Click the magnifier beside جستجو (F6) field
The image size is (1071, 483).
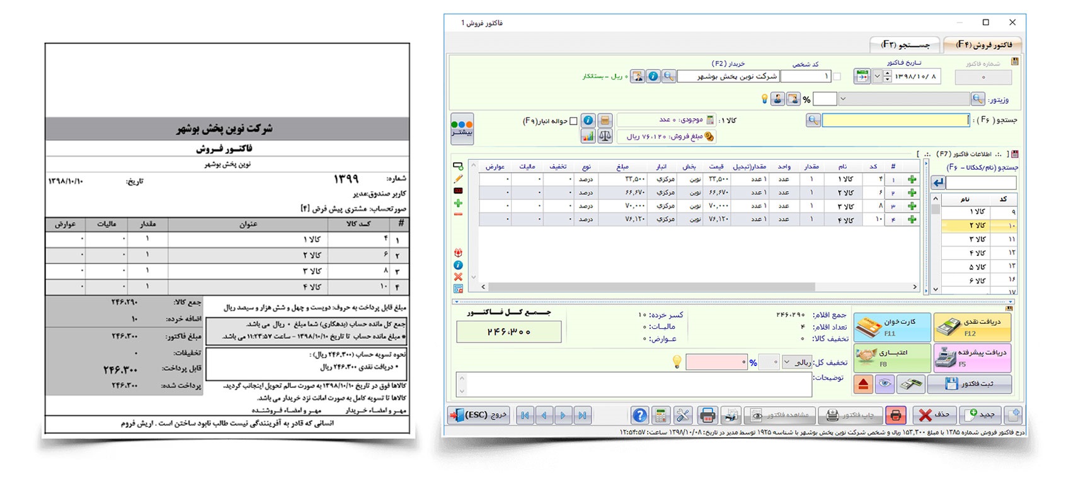click(813, 119)
